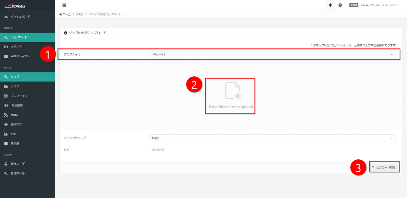This screenshot has height=198, width=407.
Task: Go to WEBプレイヤー in the sidebar
Action: [x=20, y=56]
